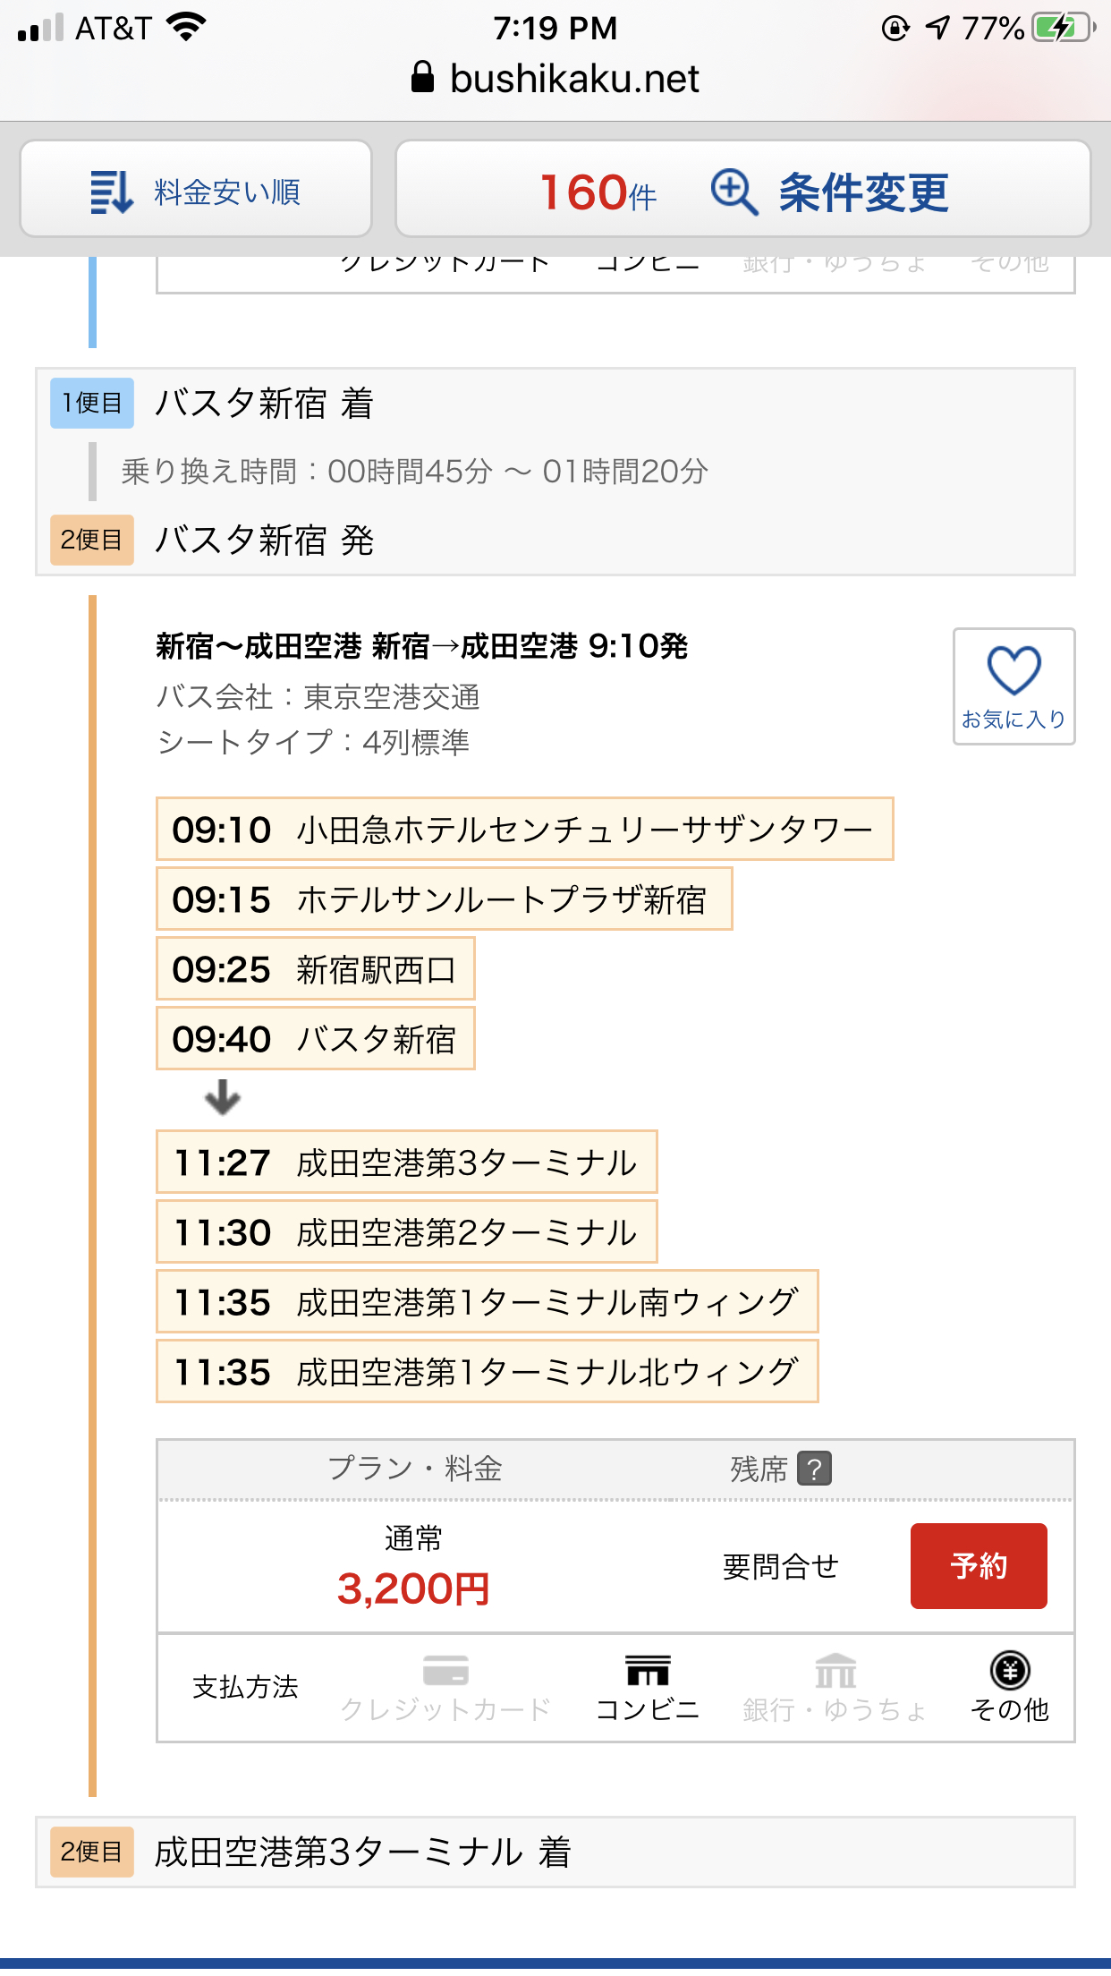Tap the lock icon in the address bar
Screen dimensions: 1111x1976
pos(422,78)
